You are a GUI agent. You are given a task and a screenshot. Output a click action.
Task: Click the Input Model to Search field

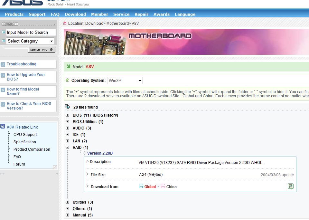tap(31, 33)
